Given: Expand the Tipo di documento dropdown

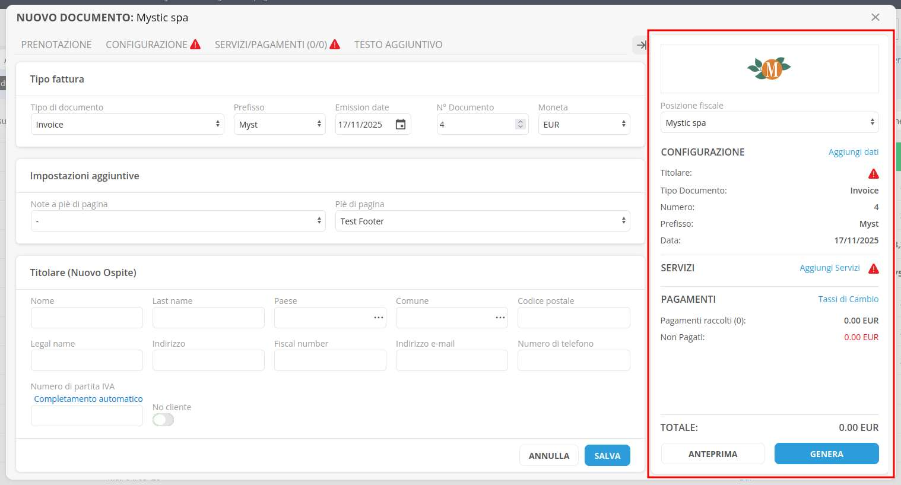Looking at the screenshot, I should tap(127, 125).
